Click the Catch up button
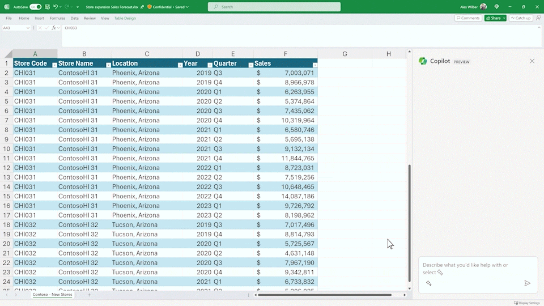This screenshot has width=544, height=306. click(x=520, y=18)
